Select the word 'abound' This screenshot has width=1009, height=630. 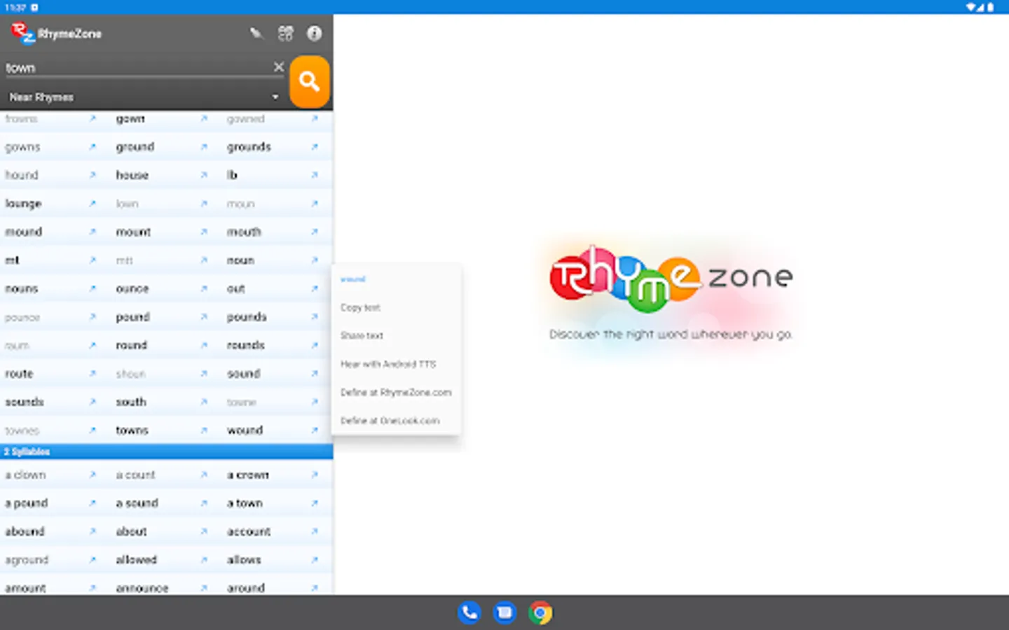(25, 531)
